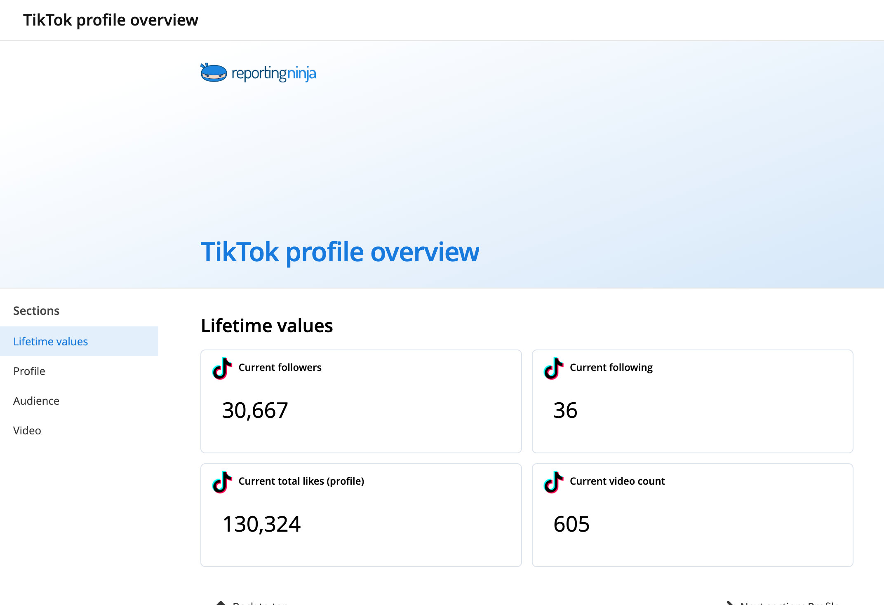This screenshot has height=605, width=884.
Task: Click the Current video count label
Action: [x=617, y=481]
